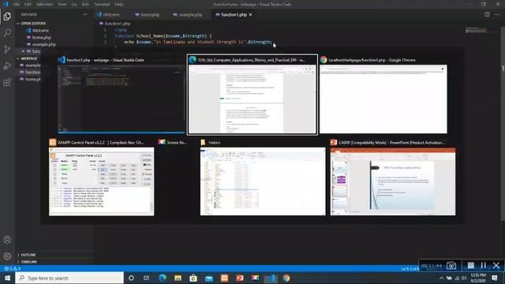Pause the screen recording

484,266
